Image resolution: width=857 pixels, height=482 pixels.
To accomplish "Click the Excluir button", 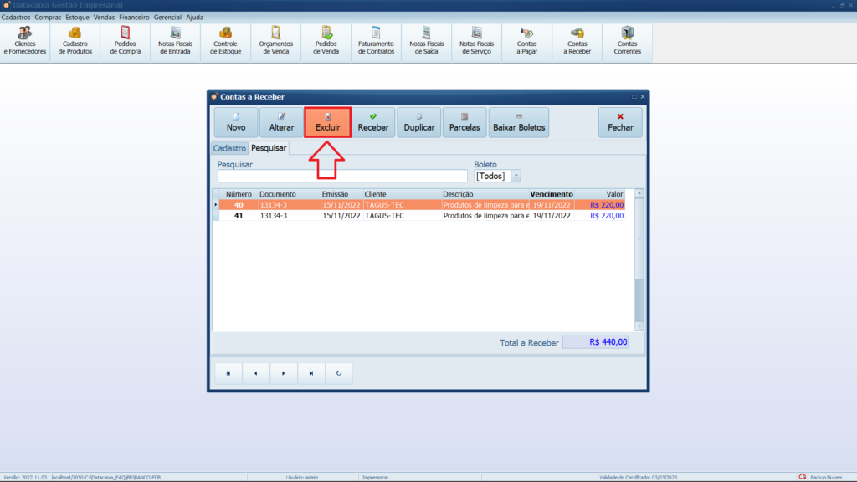I will (x=327, y=122).
